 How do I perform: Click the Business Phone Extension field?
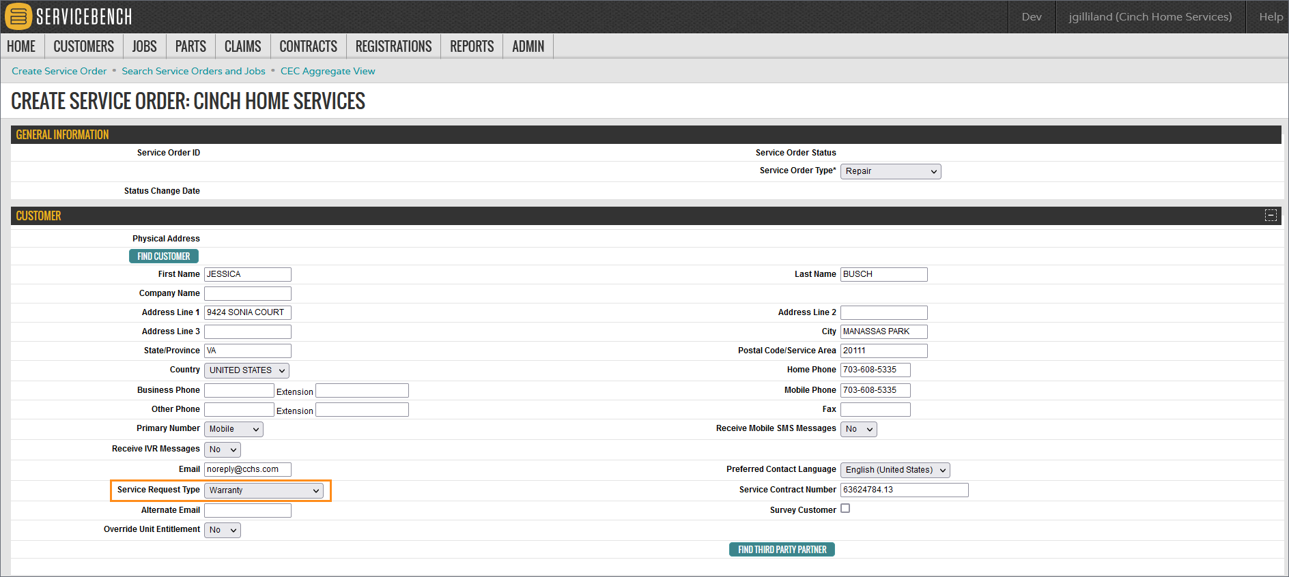362,390
